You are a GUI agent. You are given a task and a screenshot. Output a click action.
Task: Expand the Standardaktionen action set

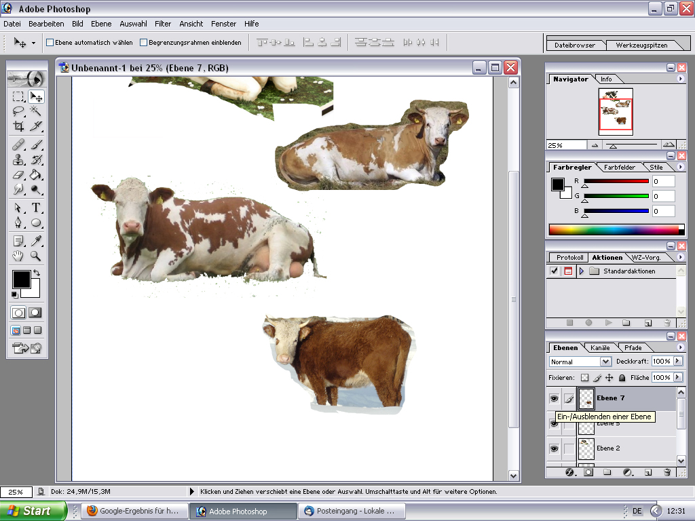click(582, 271)
